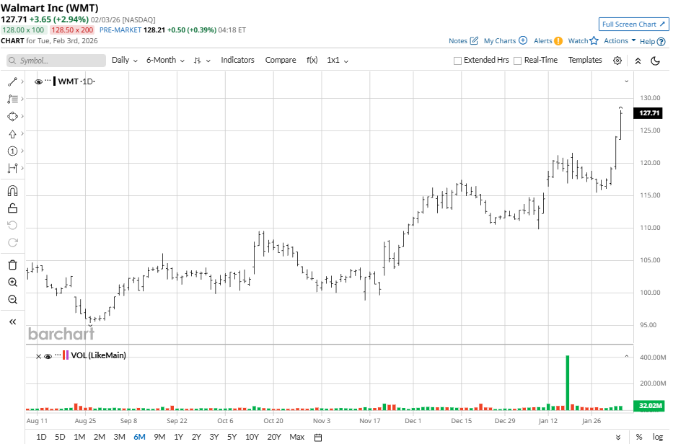Click the redo arrow icon
The width and height of the screenshot is (673, 444).
(12, 243)
